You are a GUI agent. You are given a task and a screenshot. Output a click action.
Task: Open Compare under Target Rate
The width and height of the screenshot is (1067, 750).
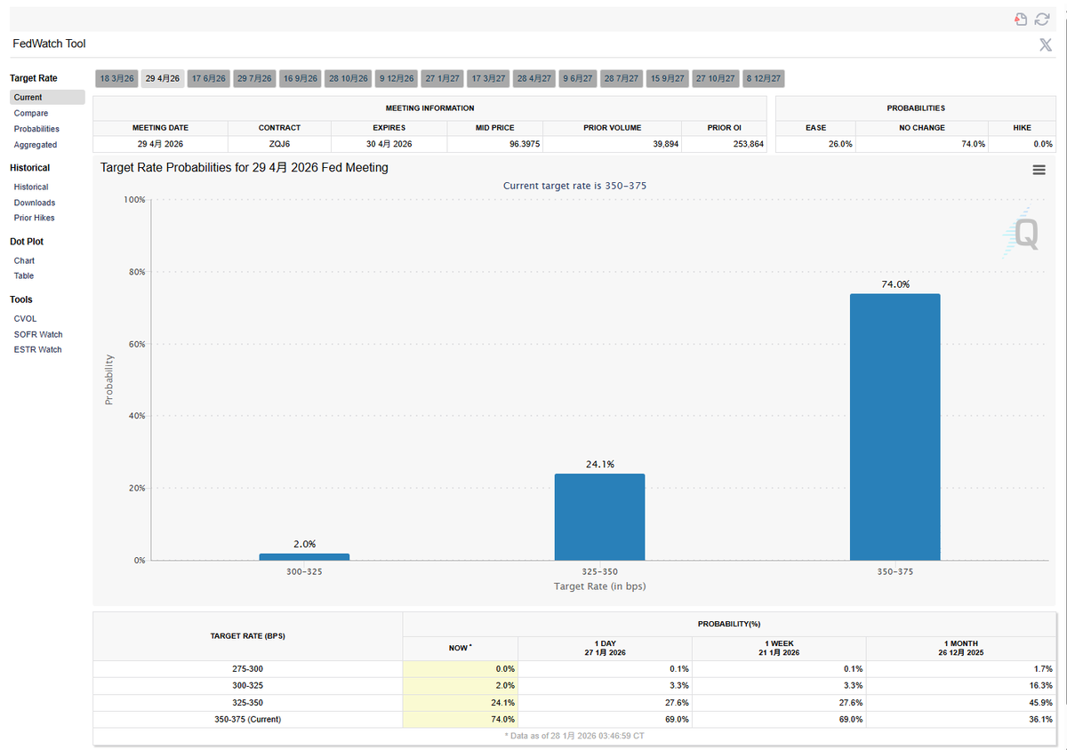pos(31,114)
